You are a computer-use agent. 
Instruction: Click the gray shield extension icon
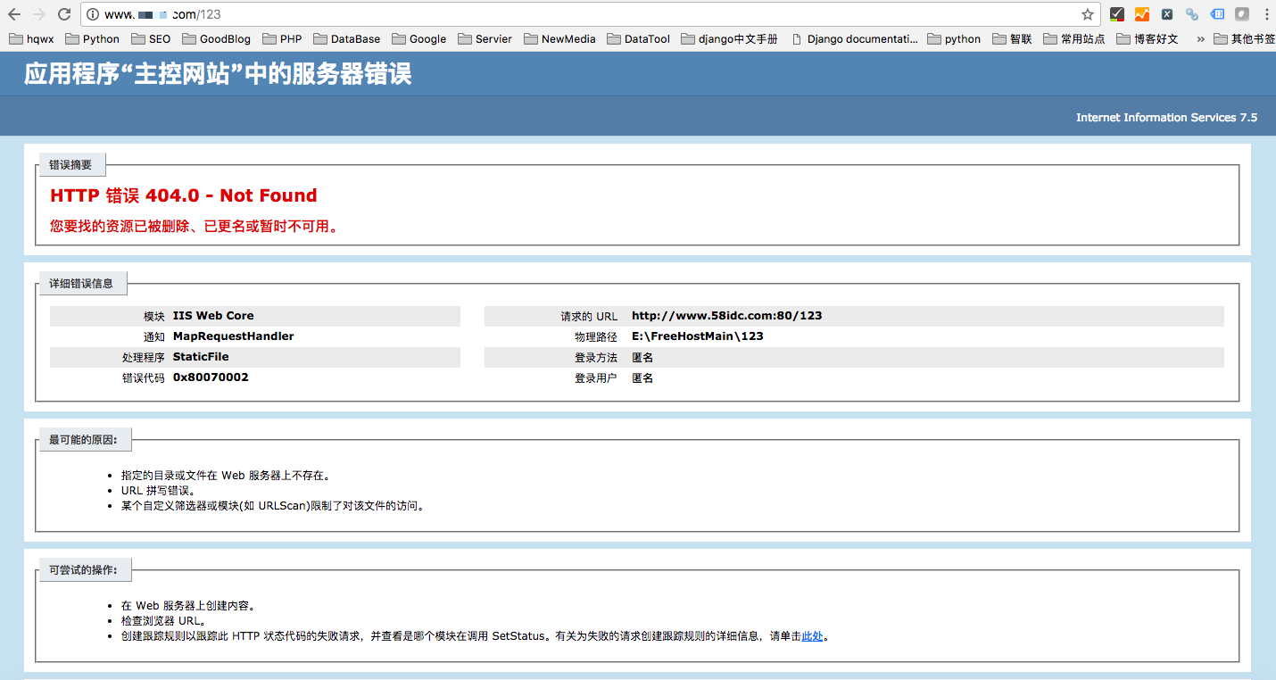click(1241, 13)
